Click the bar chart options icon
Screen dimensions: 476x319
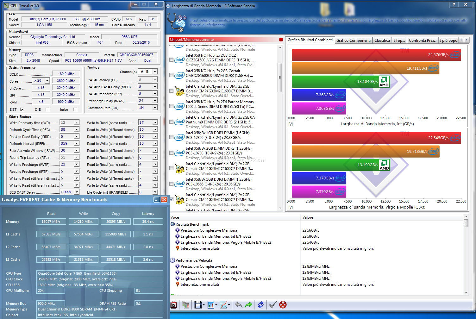point(211,305)
